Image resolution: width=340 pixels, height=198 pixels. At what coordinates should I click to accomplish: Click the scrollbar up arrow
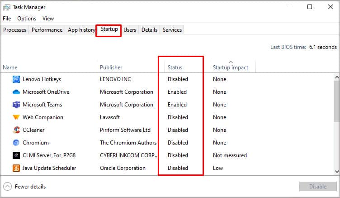[x=337, y=77]
